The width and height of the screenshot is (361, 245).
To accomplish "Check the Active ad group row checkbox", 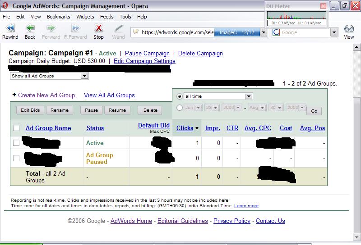I will tap(16, 143).
